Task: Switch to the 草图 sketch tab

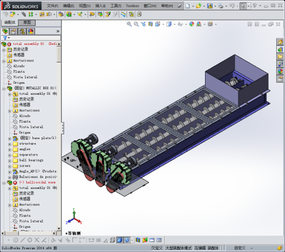Action: point(27,22)
